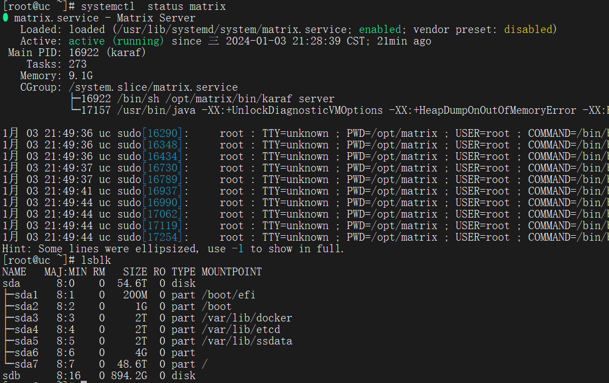Viewport: 609px width, 383px height.
Task: Select the sda7 partition tree entry
Action: (x=26, y=364)
